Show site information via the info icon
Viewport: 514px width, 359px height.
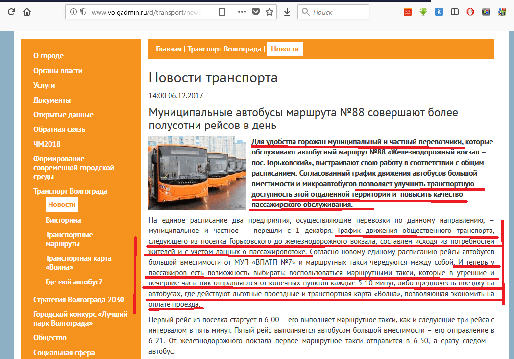pos(73,12)
